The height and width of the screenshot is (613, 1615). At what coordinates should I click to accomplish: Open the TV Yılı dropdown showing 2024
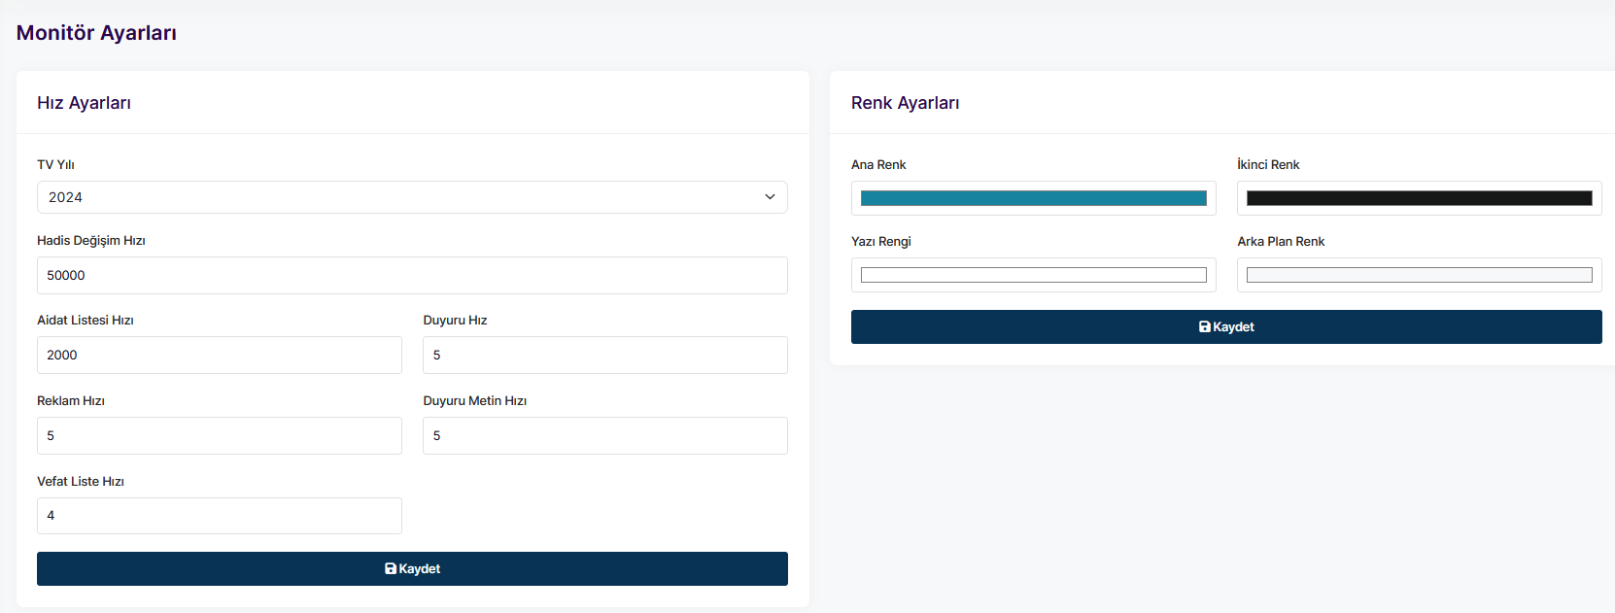pos(411,197)
